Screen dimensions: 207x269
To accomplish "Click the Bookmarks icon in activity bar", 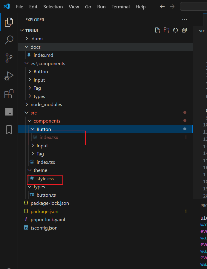I will [9, 130].
